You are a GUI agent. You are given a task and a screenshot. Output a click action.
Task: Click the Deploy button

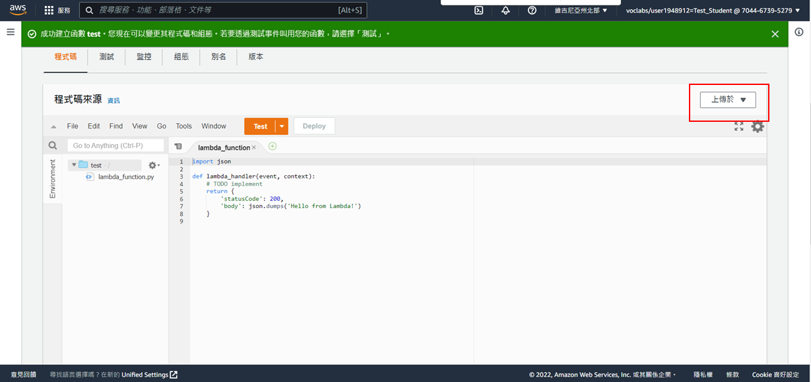(x=314, y=126)
